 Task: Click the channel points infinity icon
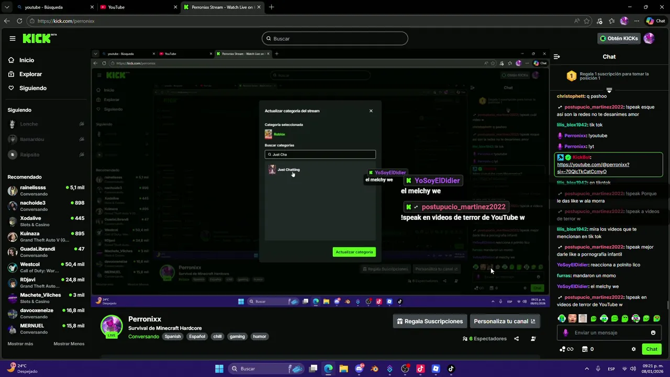click(x=566, y=349)
